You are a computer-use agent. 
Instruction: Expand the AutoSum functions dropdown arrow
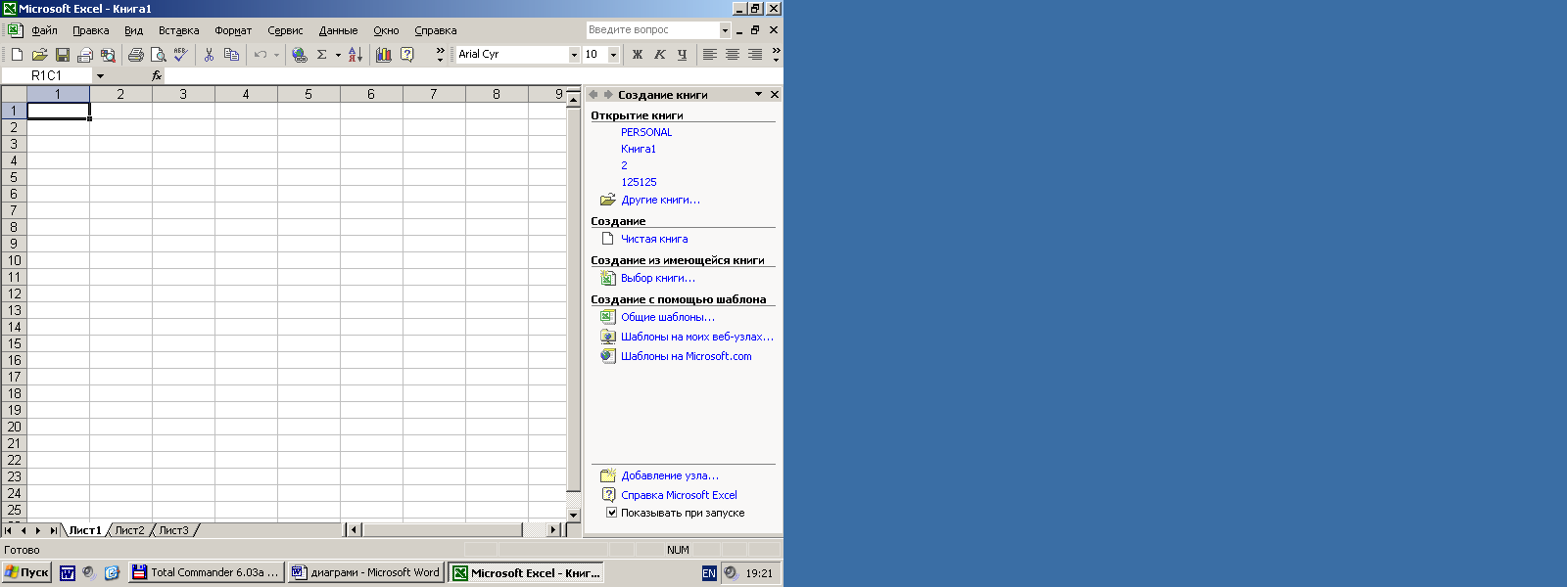click(338, 55)
